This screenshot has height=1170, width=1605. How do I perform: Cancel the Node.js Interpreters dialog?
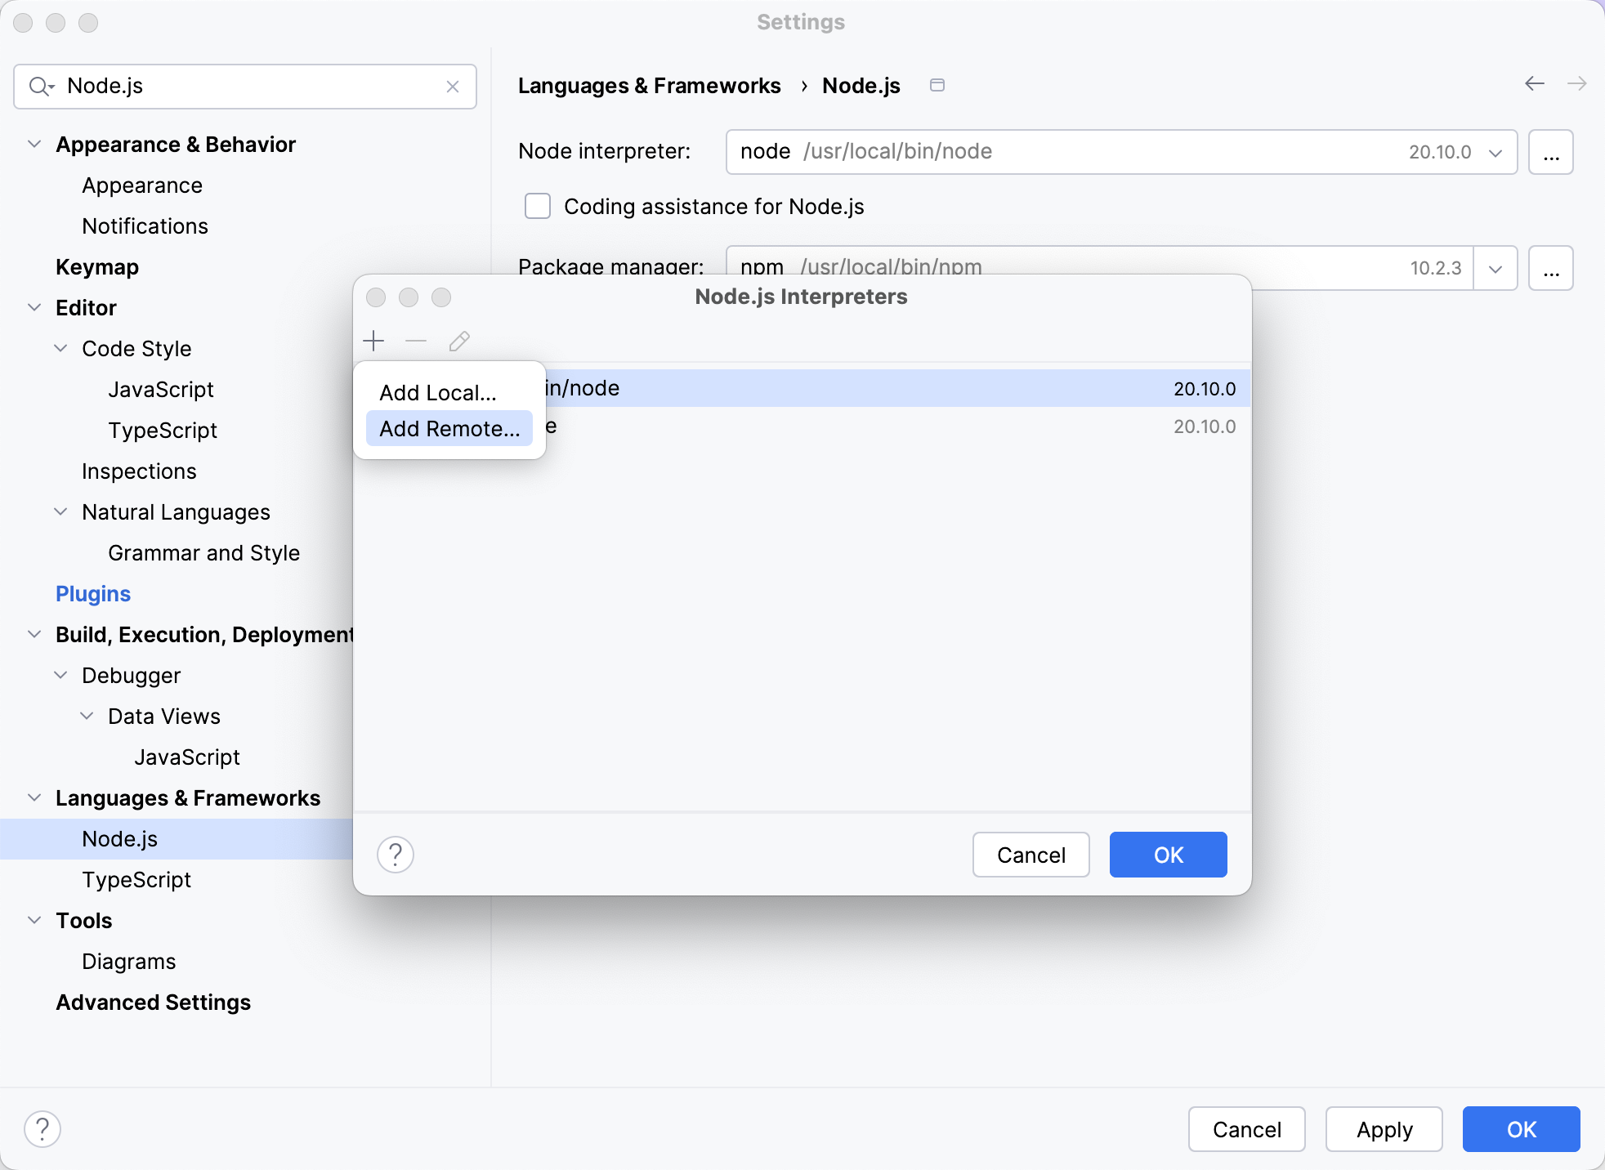tap(1031, 855)
